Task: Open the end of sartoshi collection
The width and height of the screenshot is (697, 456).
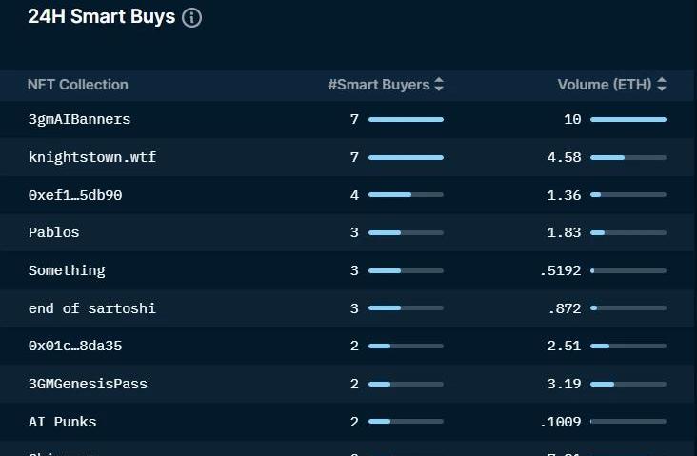Action: [91, 308]
